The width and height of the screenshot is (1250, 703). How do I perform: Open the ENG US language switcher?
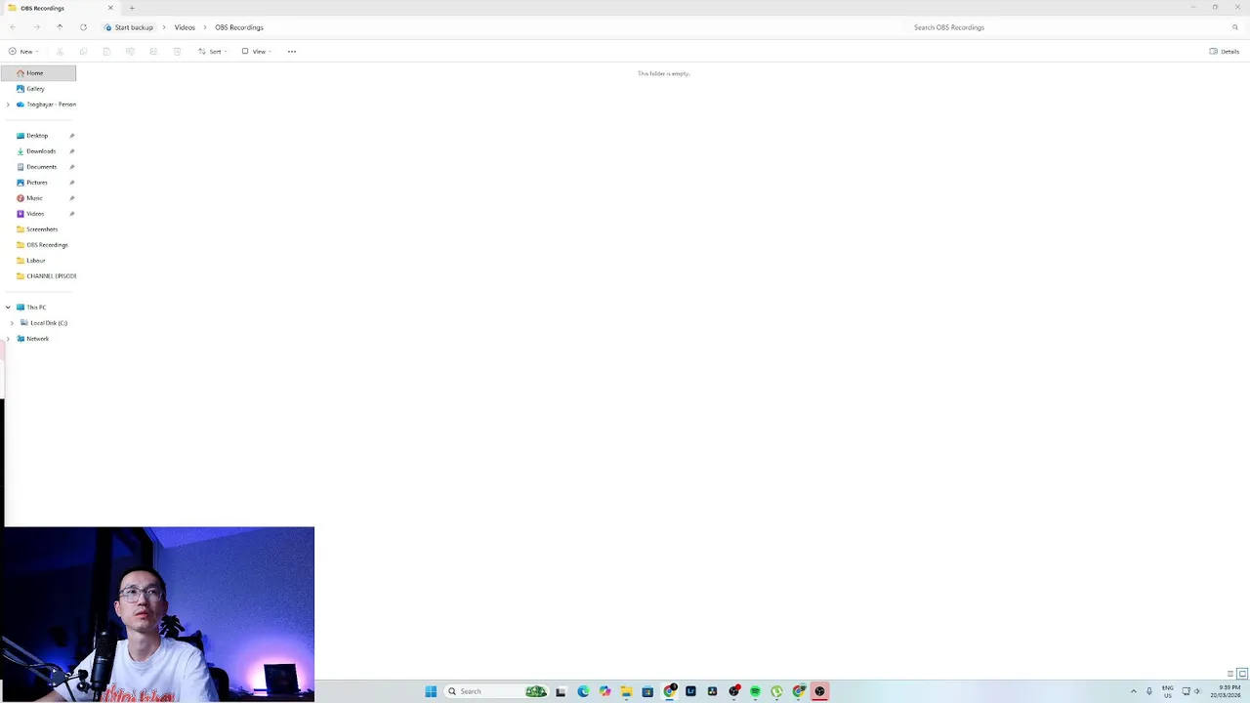(1167, 691)
